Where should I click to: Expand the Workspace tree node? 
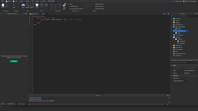172,18
